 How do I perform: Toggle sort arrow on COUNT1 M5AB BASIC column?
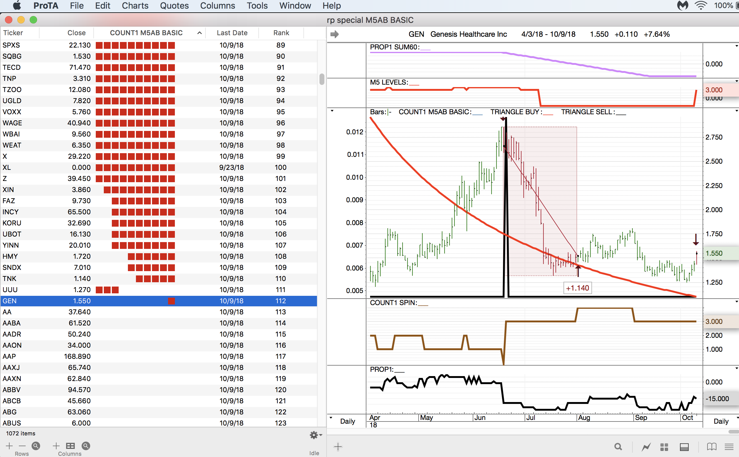pyautogui.click(x=200, y=33)
